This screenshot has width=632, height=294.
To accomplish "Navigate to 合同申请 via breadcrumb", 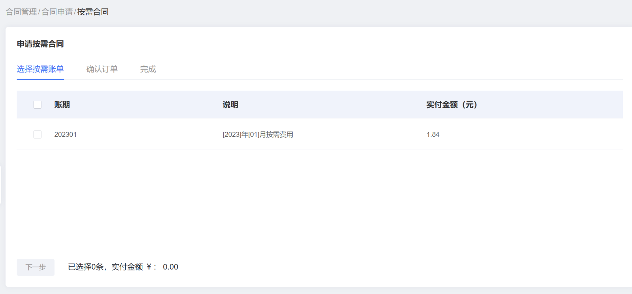I will [58, 12].
